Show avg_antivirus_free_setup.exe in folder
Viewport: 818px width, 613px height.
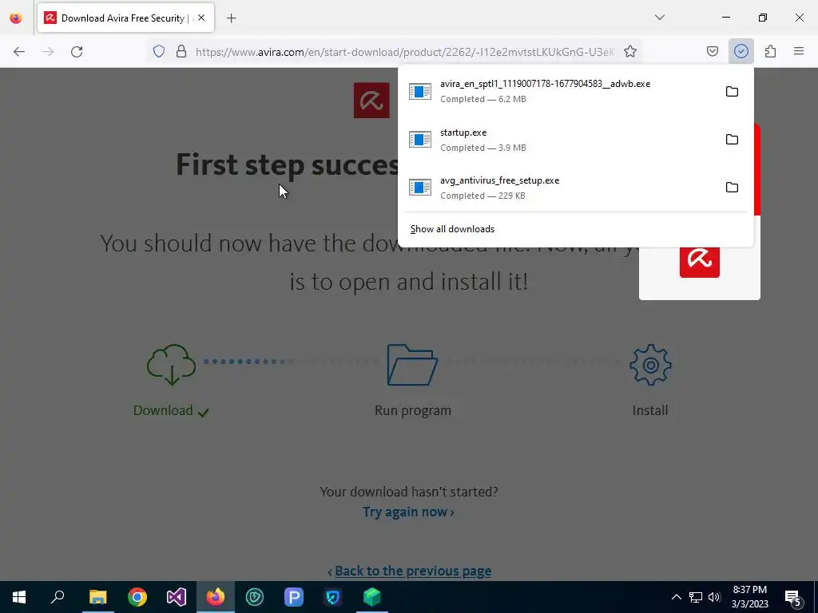[x=732, y=188]
